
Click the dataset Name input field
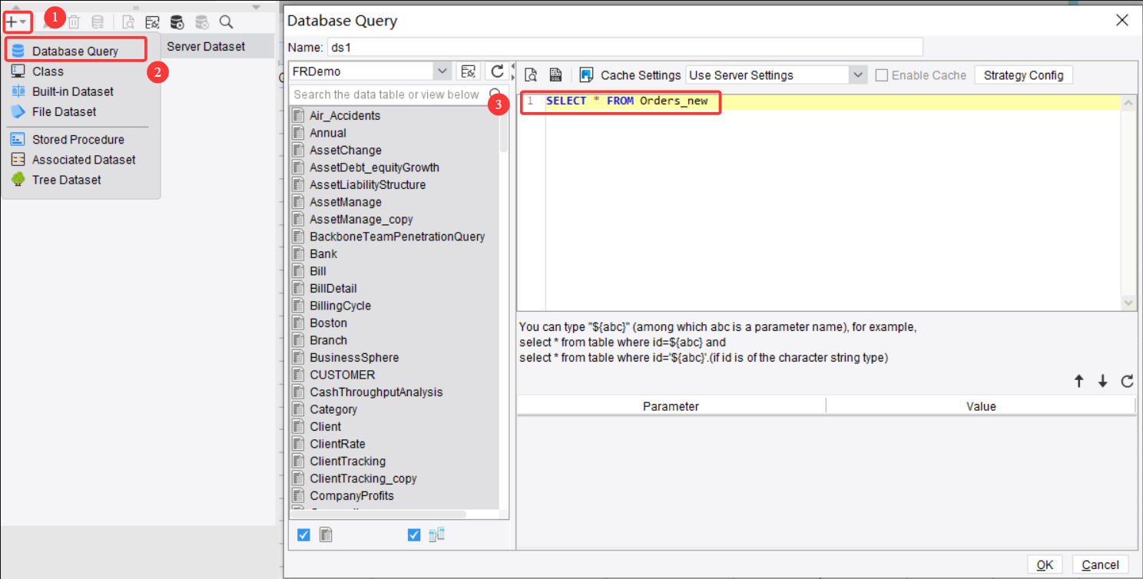pyautogui.click(x=625, y=47)
